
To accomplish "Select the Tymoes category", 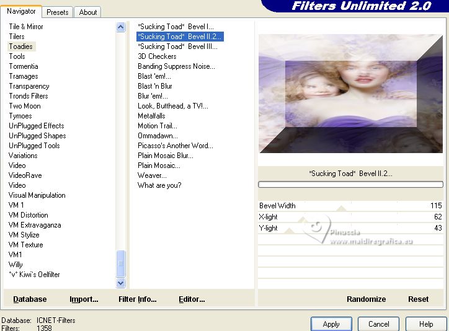I will [x=20, y=116].
